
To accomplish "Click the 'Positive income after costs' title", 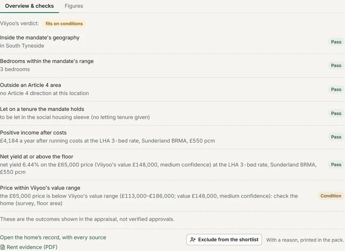I will pos(33,133).
